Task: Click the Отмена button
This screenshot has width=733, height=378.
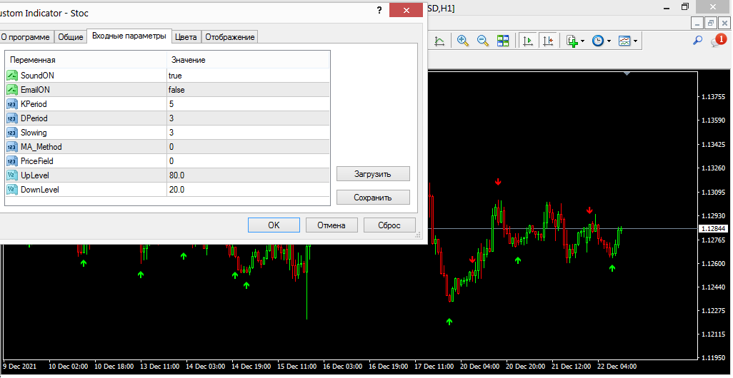Action: pyautogui.click(x=331, y=225)
